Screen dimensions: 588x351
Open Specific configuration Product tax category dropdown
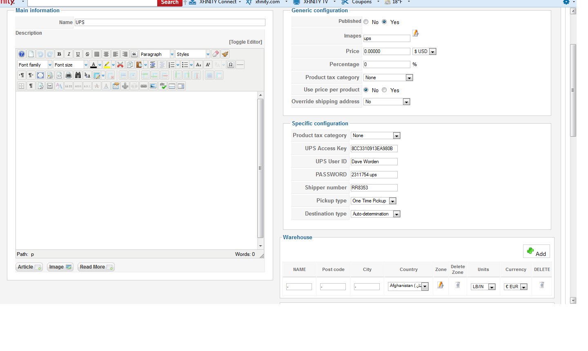376,136
